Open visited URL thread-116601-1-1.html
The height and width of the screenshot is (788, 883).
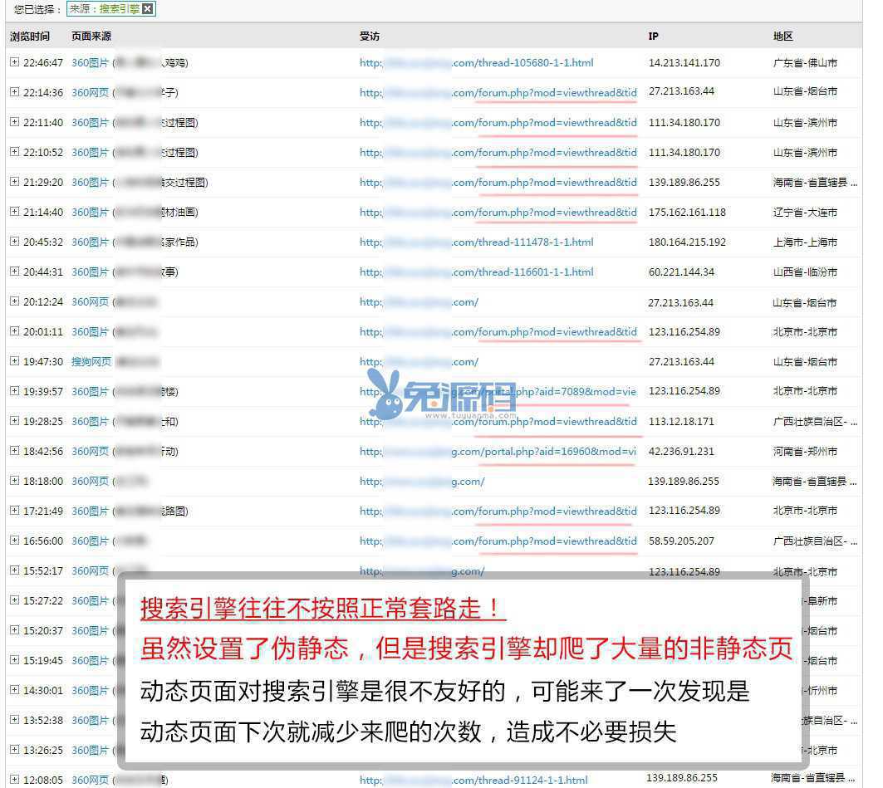click(476, 272)
